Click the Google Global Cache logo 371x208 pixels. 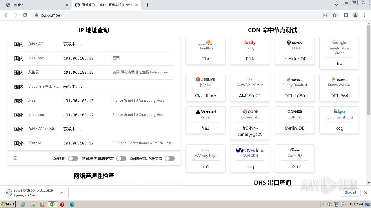(339, 43)
